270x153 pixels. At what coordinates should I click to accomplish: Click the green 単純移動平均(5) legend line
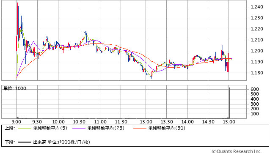click(25, 128)
